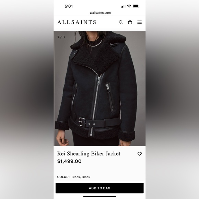Click the ALLSAINTS logo
The height and width of the screenshot is (199, 199).
(x=77, y=22)
